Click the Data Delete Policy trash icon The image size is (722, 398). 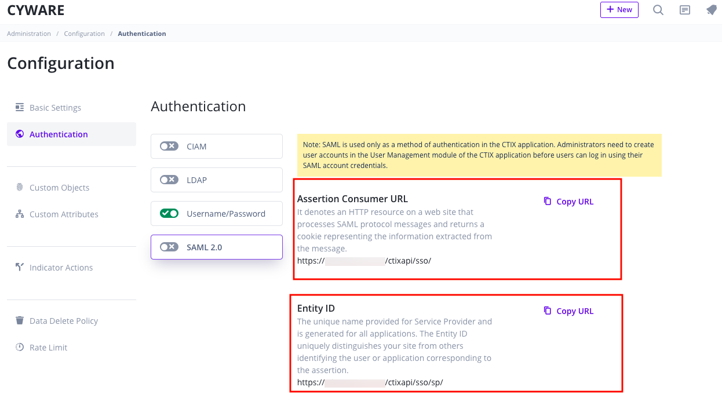[x=20, y=320]
